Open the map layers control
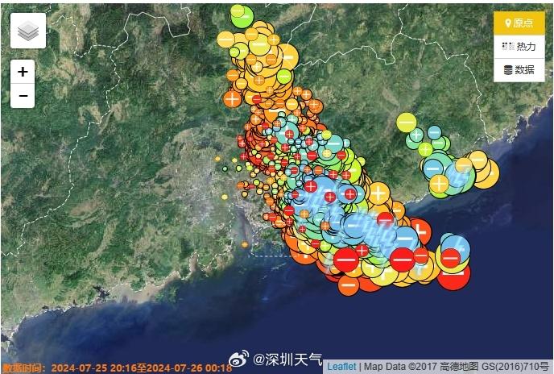This screenshot has width=554, height=374. click(x=28, y=31)
